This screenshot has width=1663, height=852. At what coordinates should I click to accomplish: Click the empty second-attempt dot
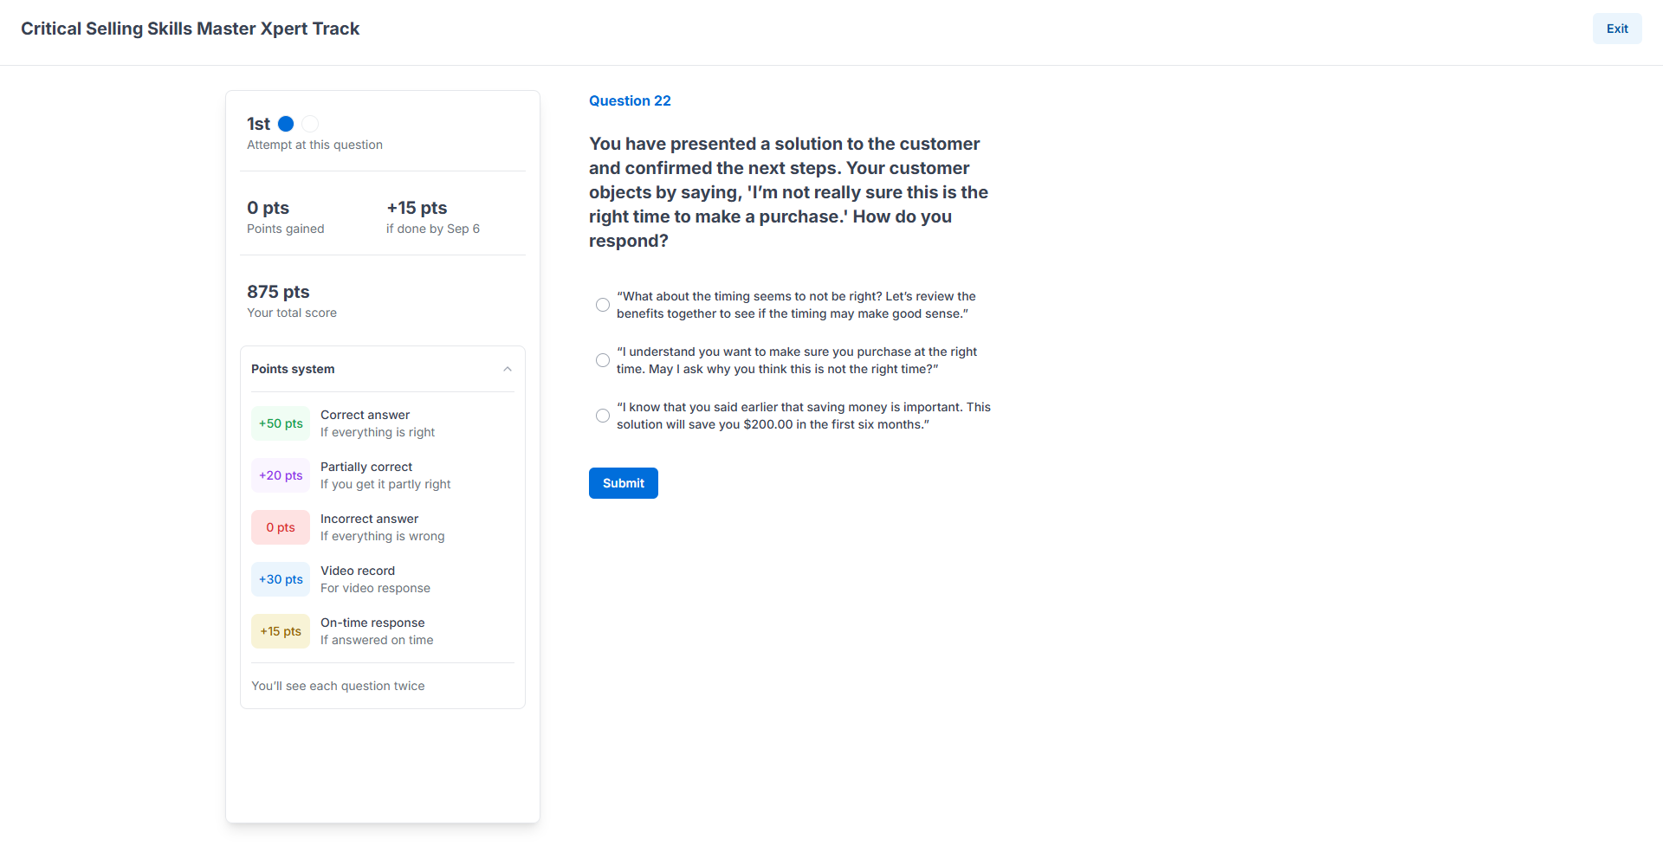click(x=310, y=124)
